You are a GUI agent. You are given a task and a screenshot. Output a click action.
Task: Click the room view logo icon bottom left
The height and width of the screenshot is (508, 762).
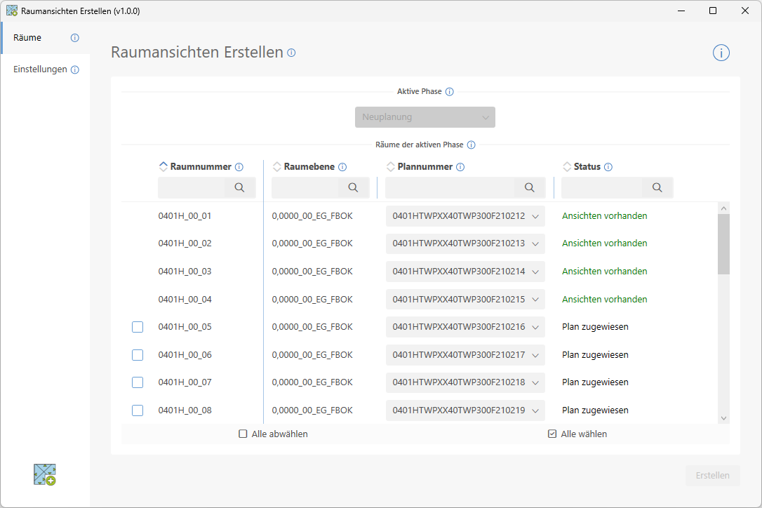click(x=45, y=475)
